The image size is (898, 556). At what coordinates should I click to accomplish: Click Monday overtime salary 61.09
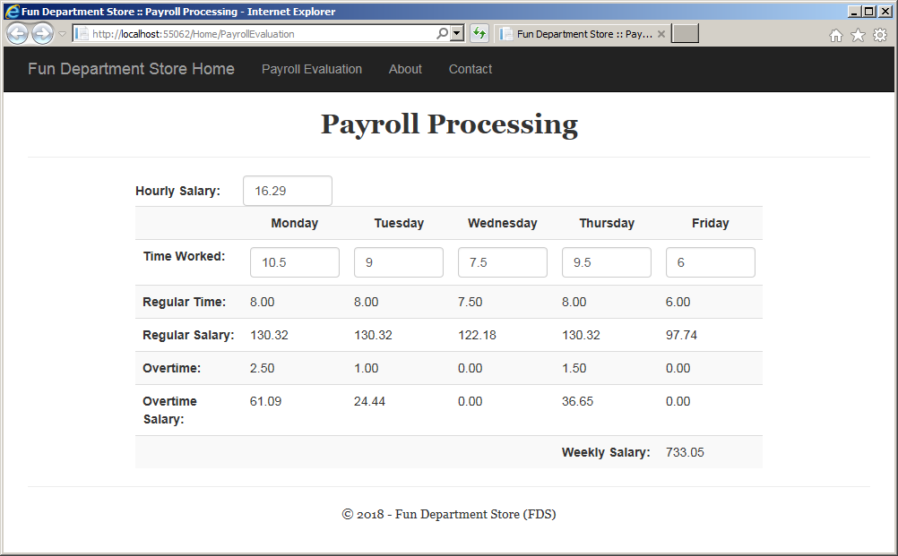266,401
